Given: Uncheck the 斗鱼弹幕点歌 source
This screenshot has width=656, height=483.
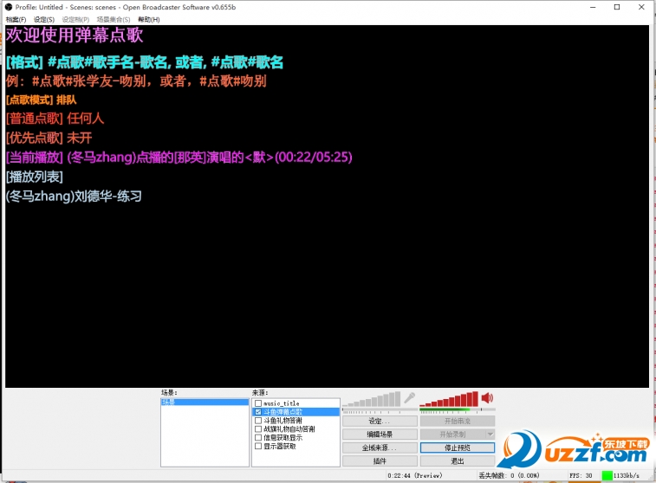Looking at the screenshot, I should [257, 412].
